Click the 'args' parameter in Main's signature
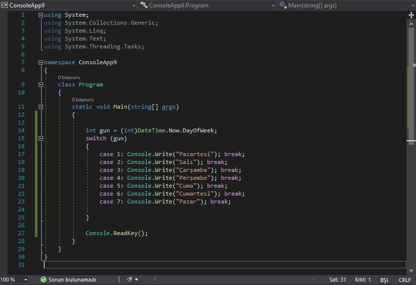The height and width of the screenshot is (285, 416). 169,107
